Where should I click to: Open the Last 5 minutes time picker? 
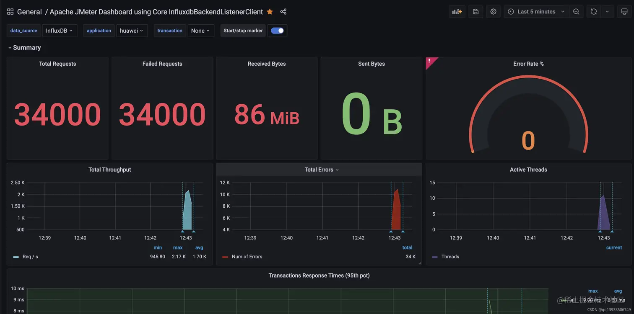537,12
